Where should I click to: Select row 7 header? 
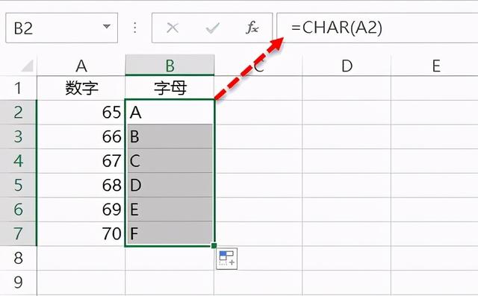[18, 233]
